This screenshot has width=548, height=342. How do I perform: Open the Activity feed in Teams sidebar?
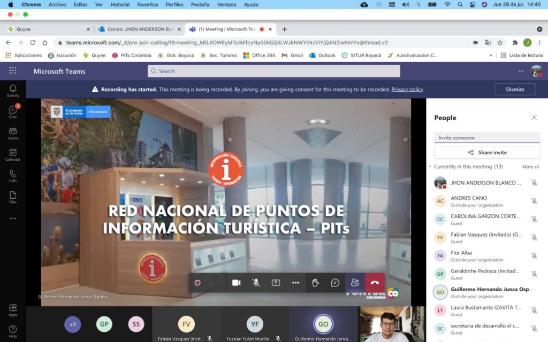[13, 91]
